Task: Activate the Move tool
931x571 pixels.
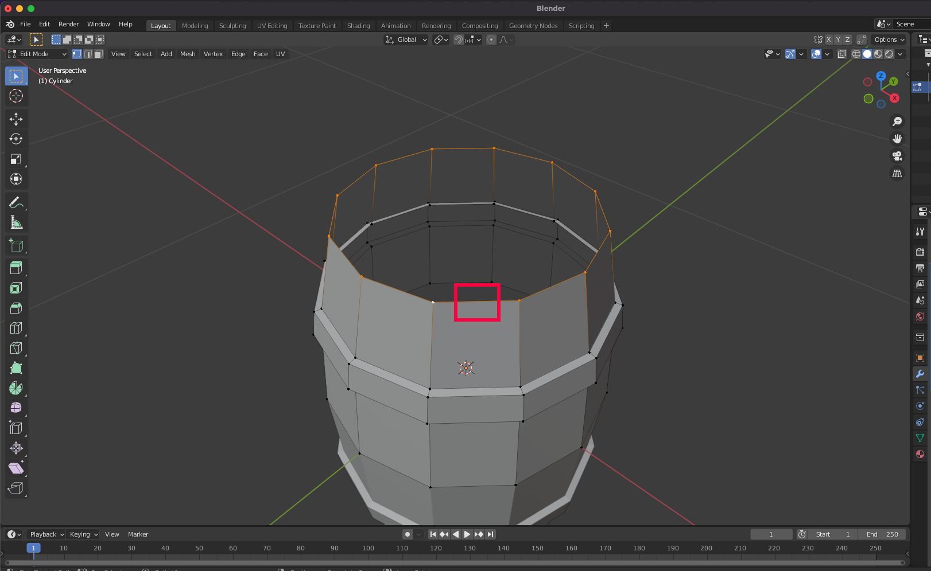Action: pos(16,119)
